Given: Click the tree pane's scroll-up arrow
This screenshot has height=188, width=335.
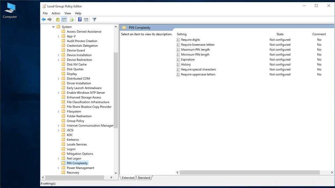Looking at the screenshot, I should pyautogui.click(x=115, y=27).
